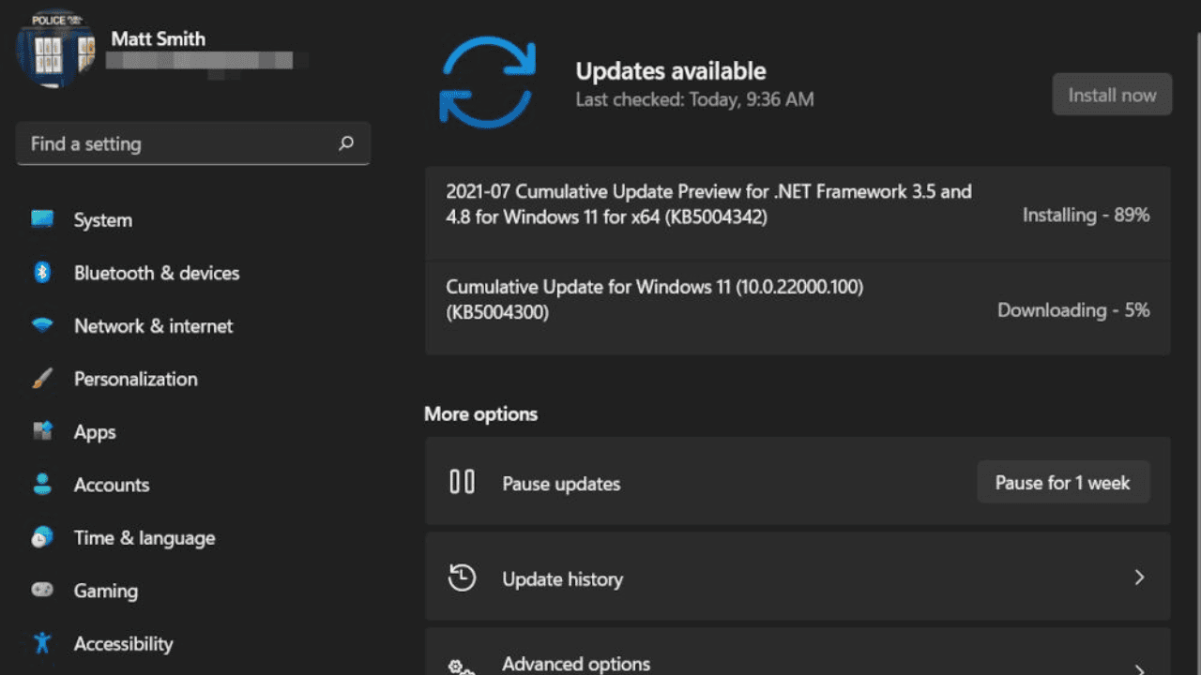Click the Pause updates pause icon
The height and width of the screenshot is (675, 1201).
pos(462,482)
